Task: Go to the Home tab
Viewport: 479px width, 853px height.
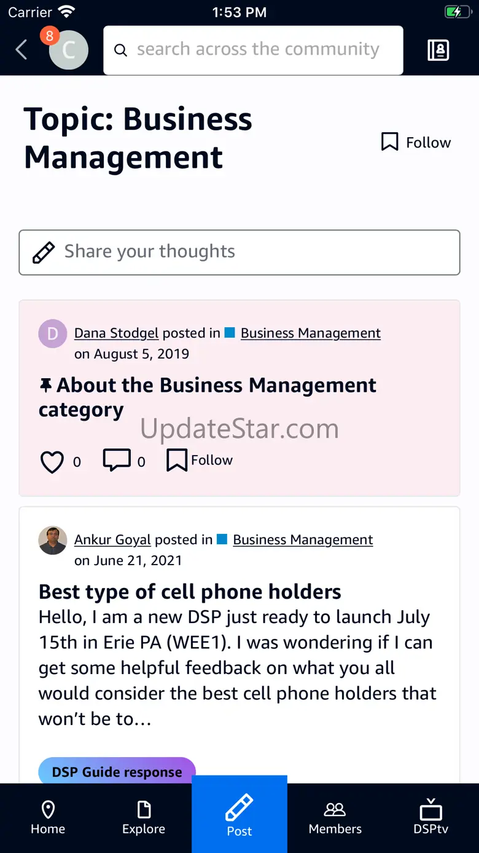Action: coord(48,817)
